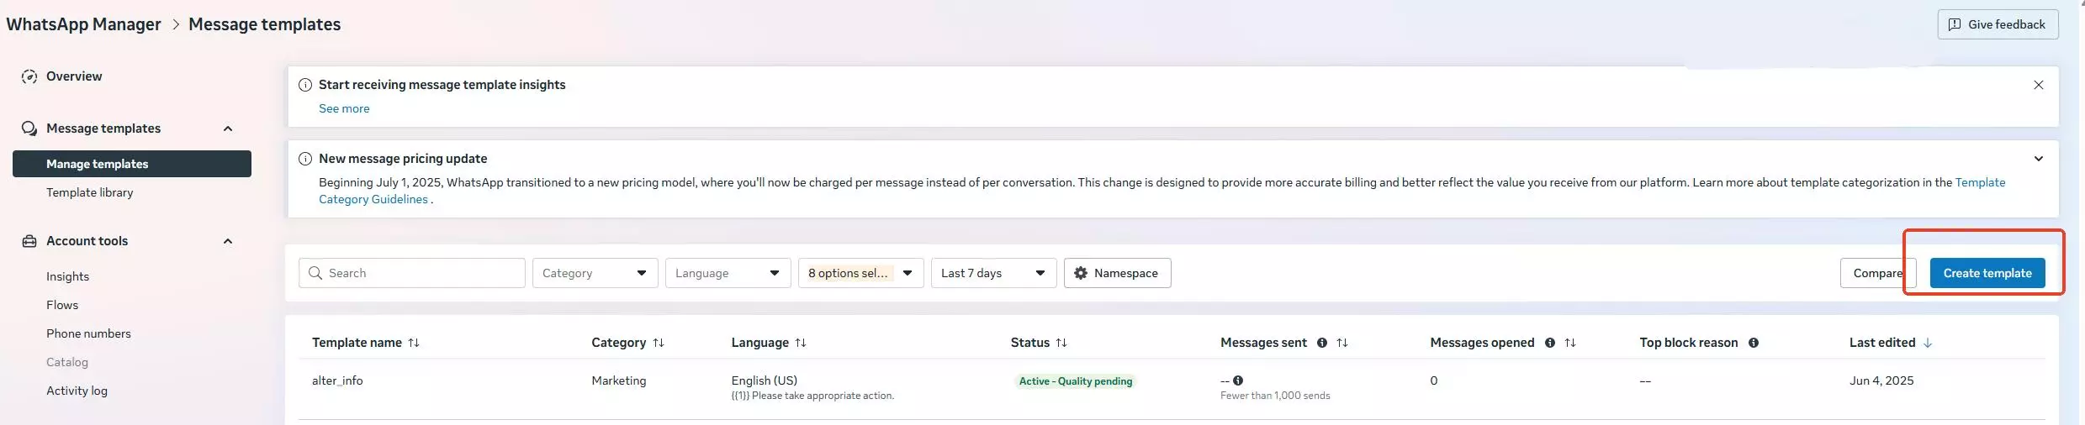Select Manage templates in sidebar

(x=132, y=164)
